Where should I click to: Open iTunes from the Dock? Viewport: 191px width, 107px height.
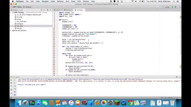click(71, 103)
